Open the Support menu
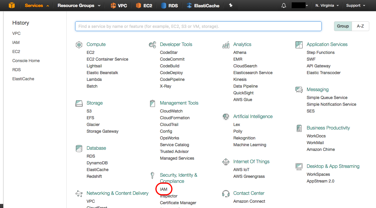 point(356,6)
